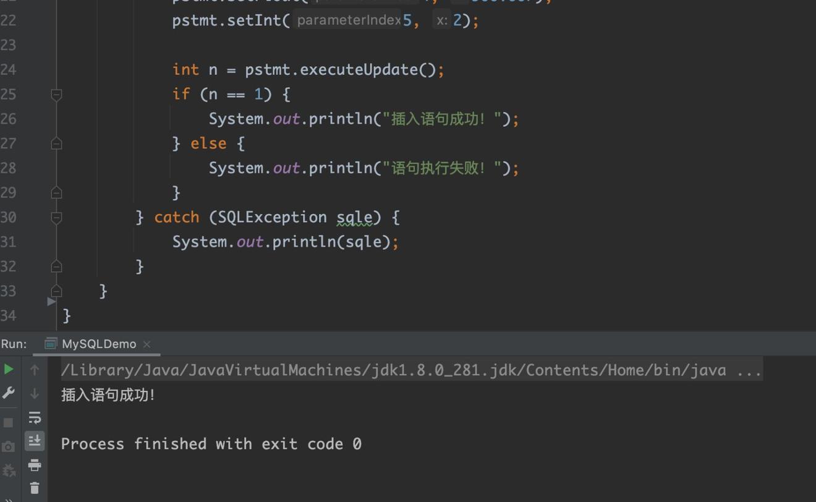Open run configuration wrench icon

9,393
